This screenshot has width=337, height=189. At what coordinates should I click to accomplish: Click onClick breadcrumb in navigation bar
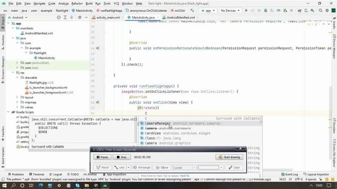point(178,10)
